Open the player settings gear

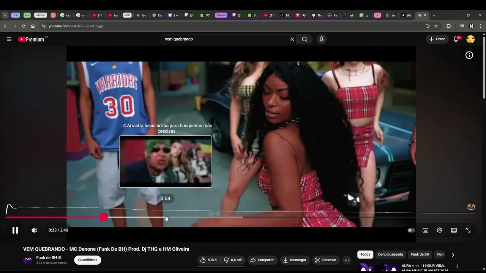pyautogui.click(x=440, y=230)
